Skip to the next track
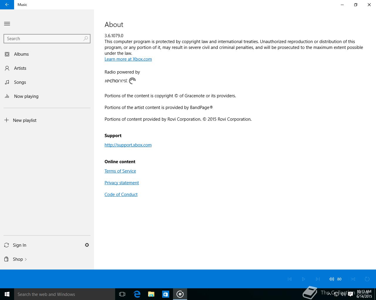The width and height of the screenshot is (376, 300). (x=318, y=279)
